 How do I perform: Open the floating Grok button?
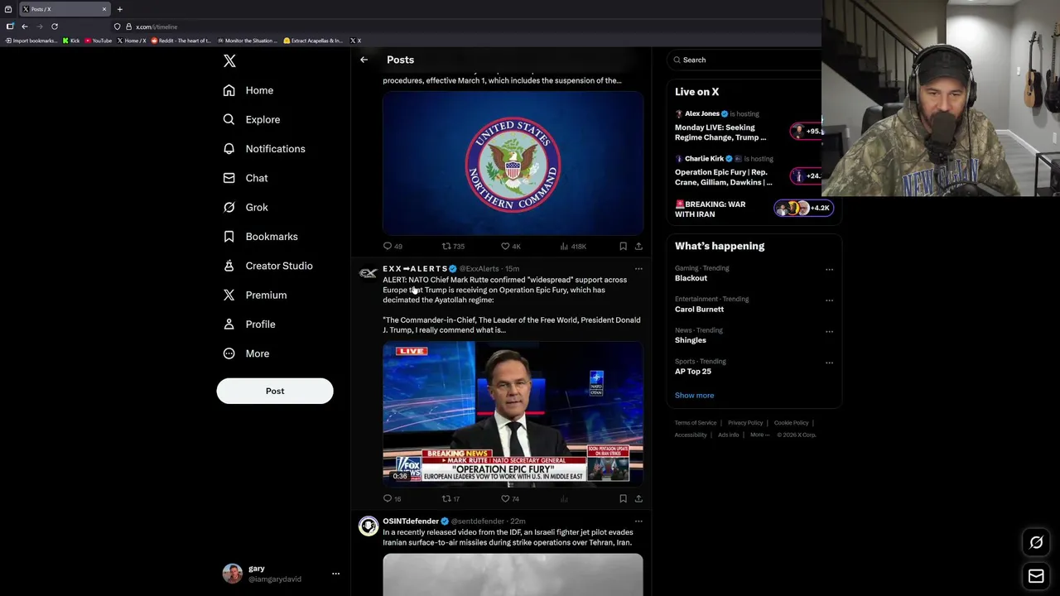[1036, 543]
